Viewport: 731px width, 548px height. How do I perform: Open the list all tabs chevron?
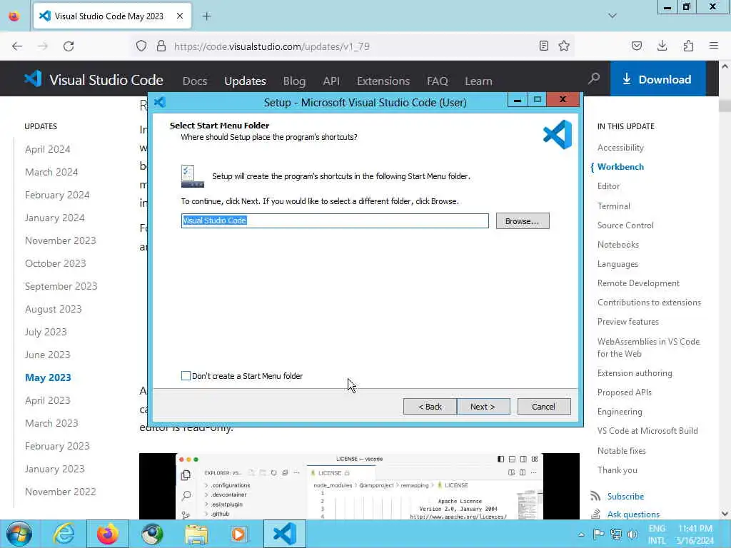click(612, 16)
